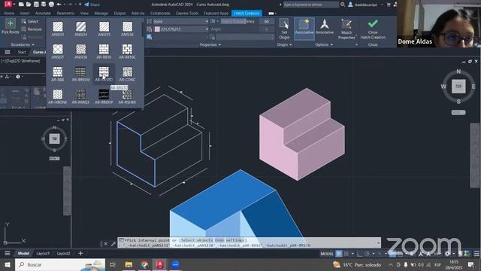This screenshot has width=481, height=271.
Task: Click the Share button
Action: 92,5
